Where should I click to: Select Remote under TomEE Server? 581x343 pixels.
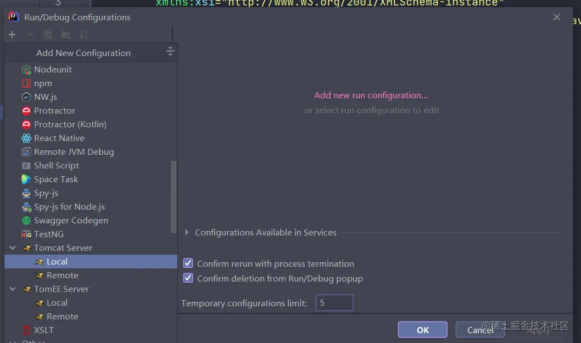91,316
